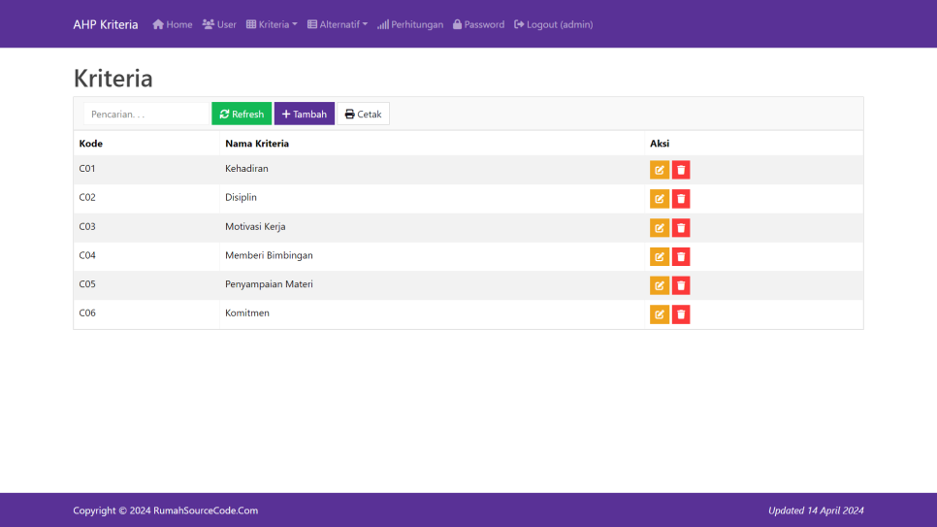
Task: Open the Alternatif dropdown in navbar
Action: [338, 24]
